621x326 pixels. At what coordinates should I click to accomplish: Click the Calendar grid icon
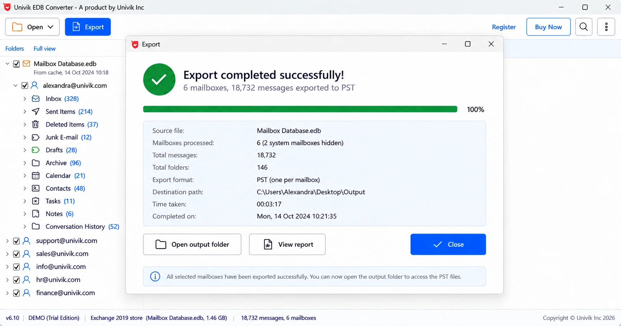click(36, 176)
